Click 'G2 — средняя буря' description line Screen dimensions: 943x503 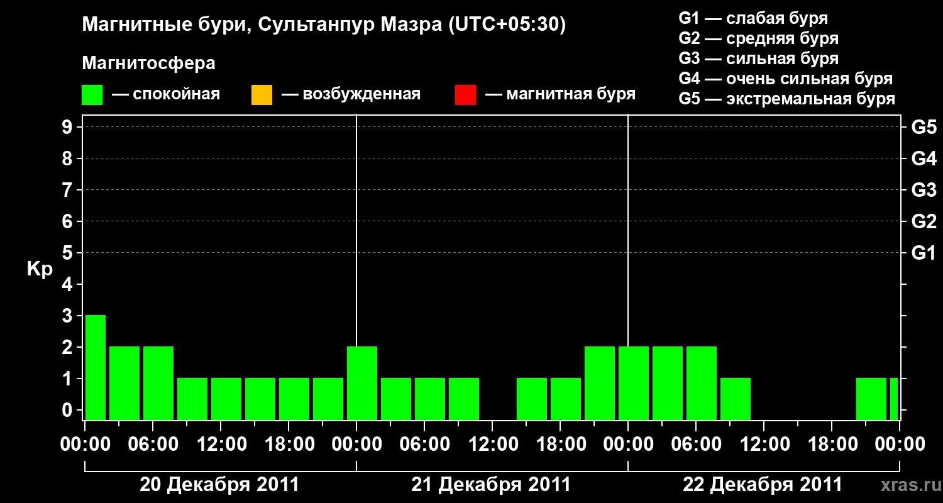click(x=759, y=38)
